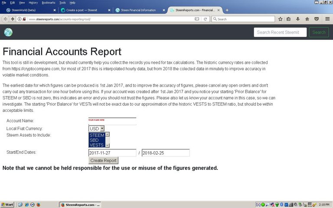The height and width of the screenshot is (208, 333).
Task: Open the History menu
Action: [x=33, y=3]
